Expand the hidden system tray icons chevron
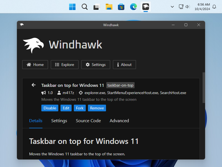The width and height of the screenshot is (222, 167). 172,7
